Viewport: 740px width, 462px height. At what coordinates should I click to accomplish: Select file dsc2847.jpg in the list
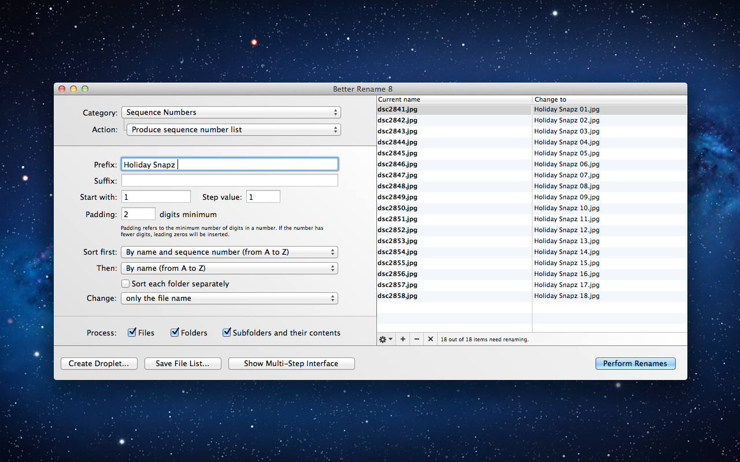pos(397,175)
